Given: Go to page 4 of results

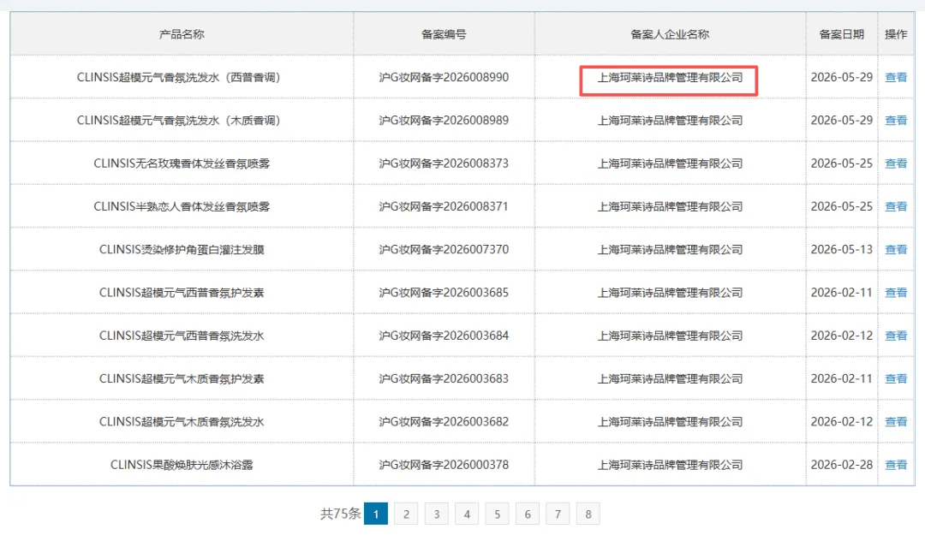Looking at the screenshot, I should point(467,514).
